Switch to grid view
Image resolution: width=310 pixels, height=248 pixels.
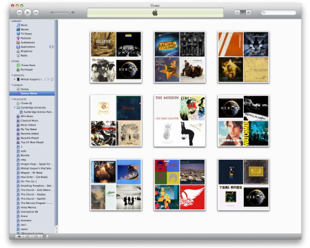tap(243, 12)
